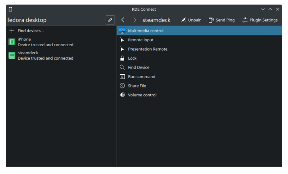Click the steamdeck page title in header
Screen dimensions: 288x174
157,20
